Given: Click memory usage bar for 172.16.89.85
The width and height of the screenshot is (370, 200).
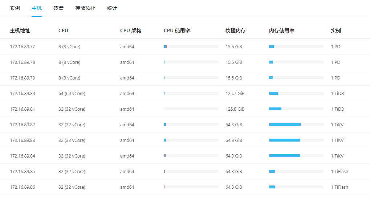Looking at the screenshot, I should click(x=296, y=171).
